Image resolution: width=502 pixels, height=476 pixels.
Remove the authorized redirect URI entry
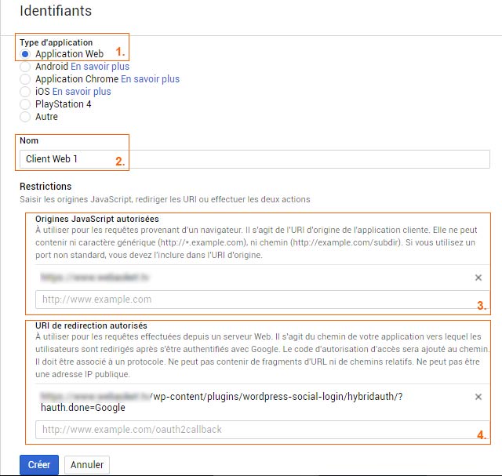pos(478,398)
